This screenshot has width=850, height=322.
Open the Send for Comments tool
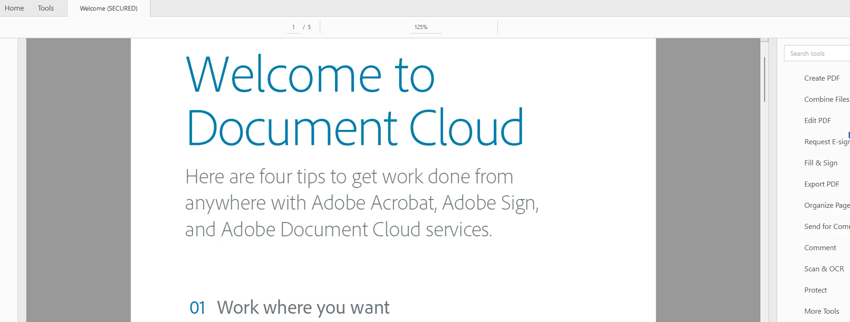(x=827, y=227)
